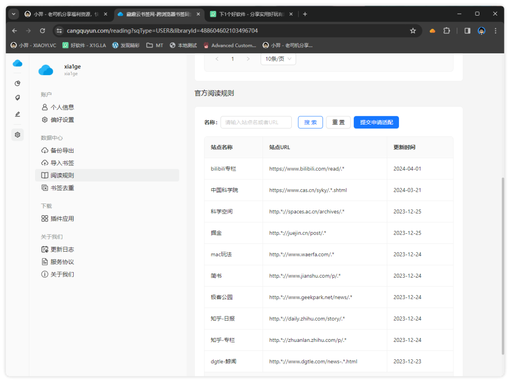Click the pen edit icon in left rail
The width and height of the screenshot is (510, 382).
tap(17, 114)
